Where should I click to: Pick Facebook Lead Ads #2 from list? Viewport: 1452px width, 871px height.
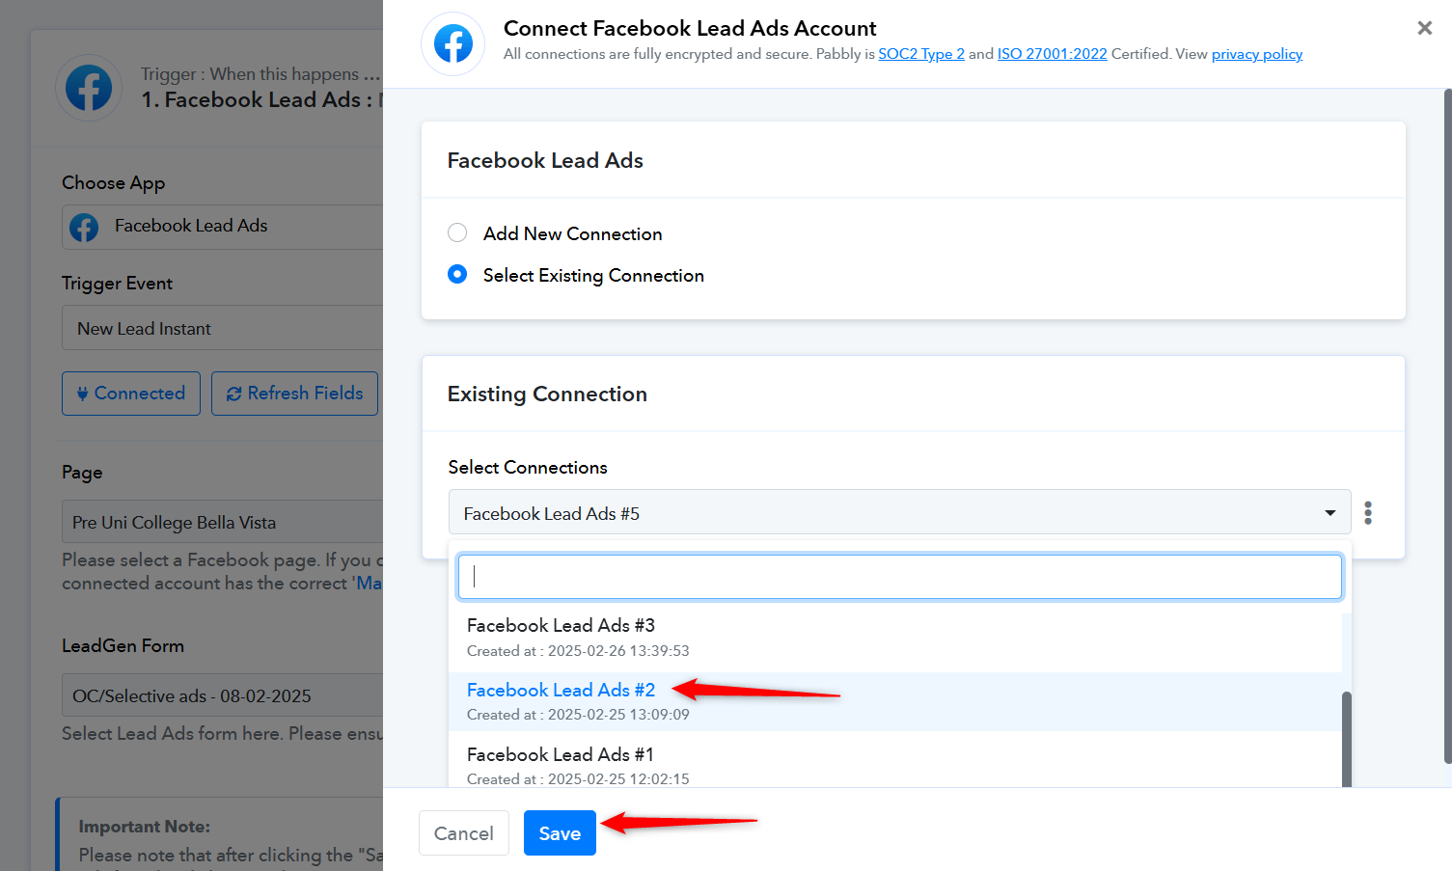tap(895, 701)
